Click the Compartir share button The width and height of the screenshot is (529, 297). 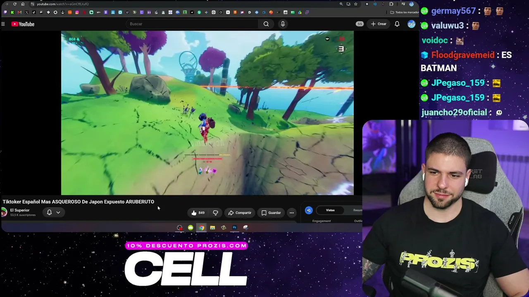[239, 213]
